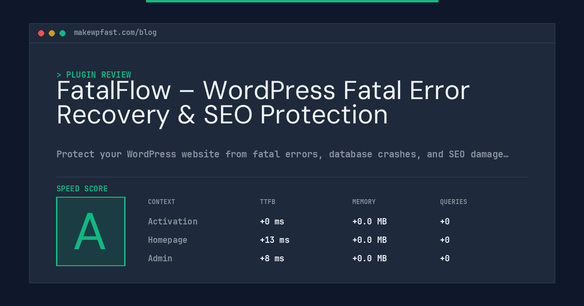Click the TTFB column header
Screen dimensions: 584x306
pos(268,202)
